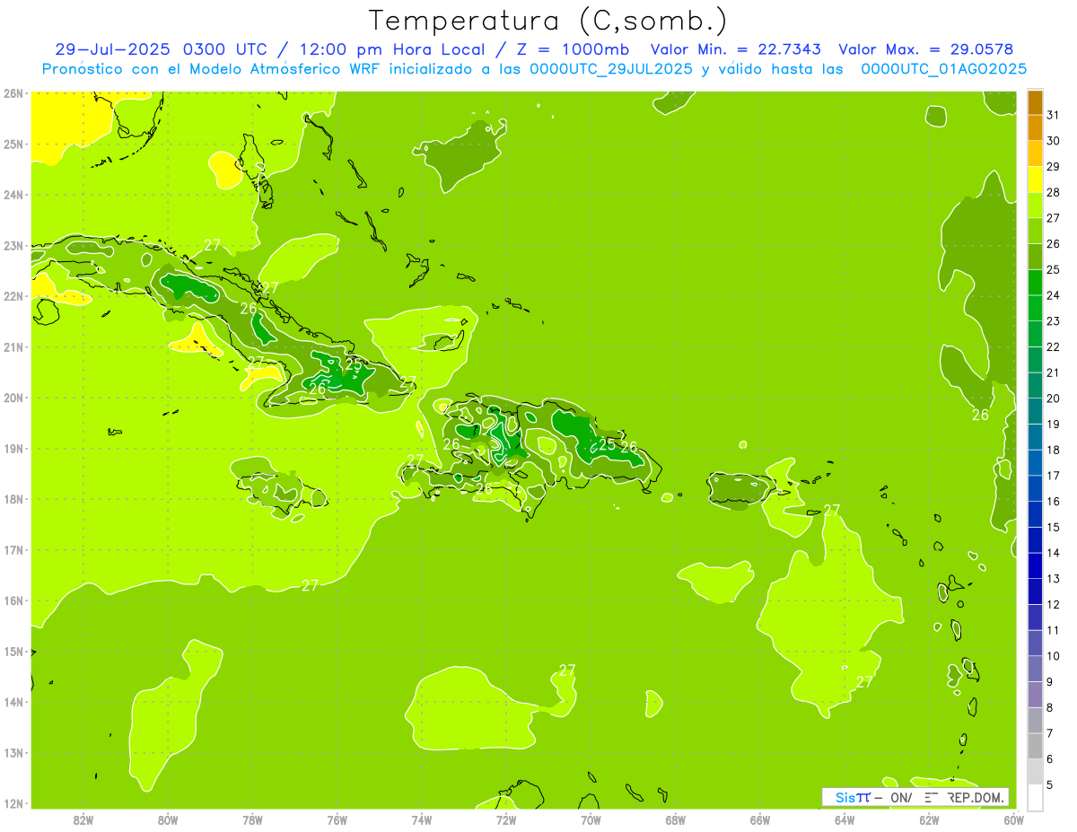Screen dimensions: 1077x832
Task: Select the '62W' longitude label
Action: [930, 820]
